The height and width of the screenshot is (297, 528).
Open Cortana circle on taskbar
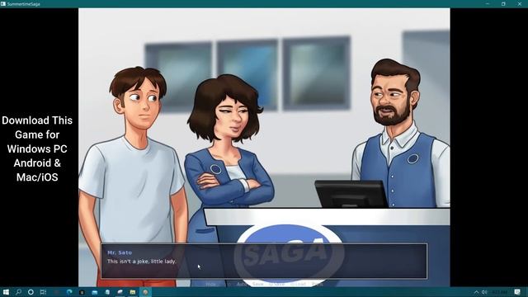(x=31, y=292)
